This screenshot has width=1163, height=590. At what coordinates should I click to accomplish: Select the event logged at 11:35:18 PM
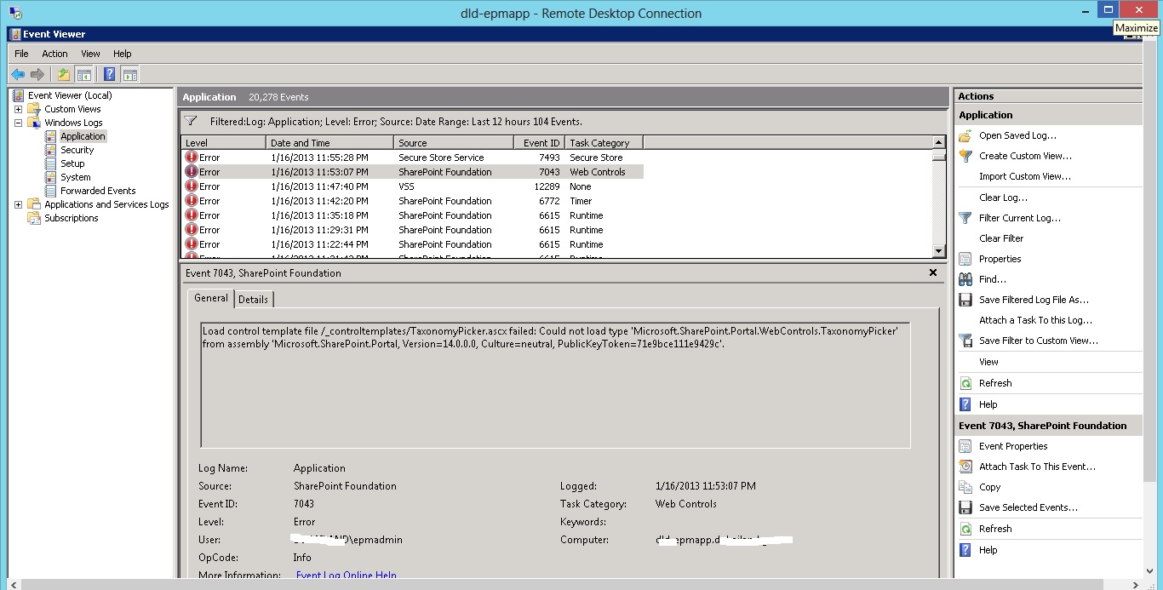point(413,215)
